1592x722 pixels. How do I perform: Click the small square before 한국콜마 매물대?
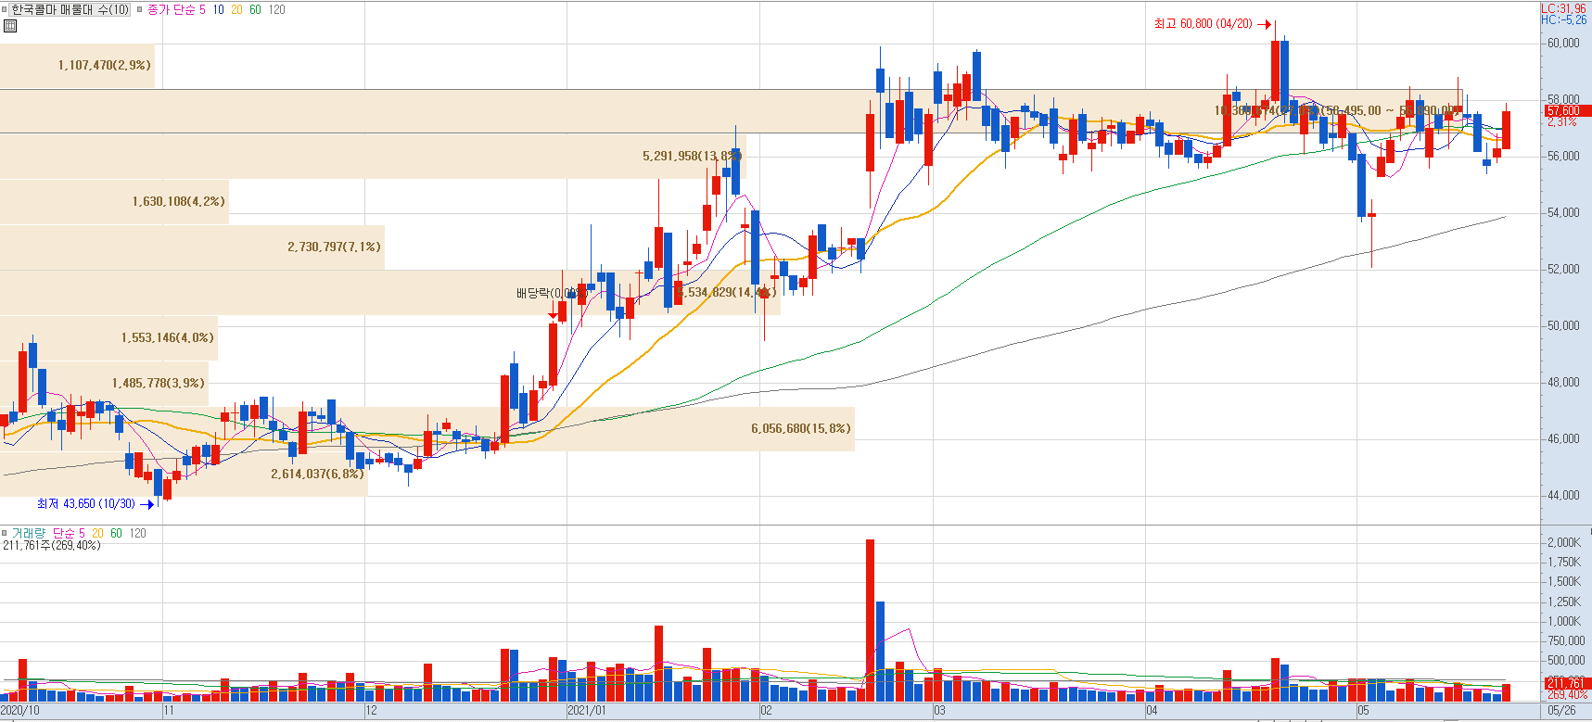pos(5,9)
